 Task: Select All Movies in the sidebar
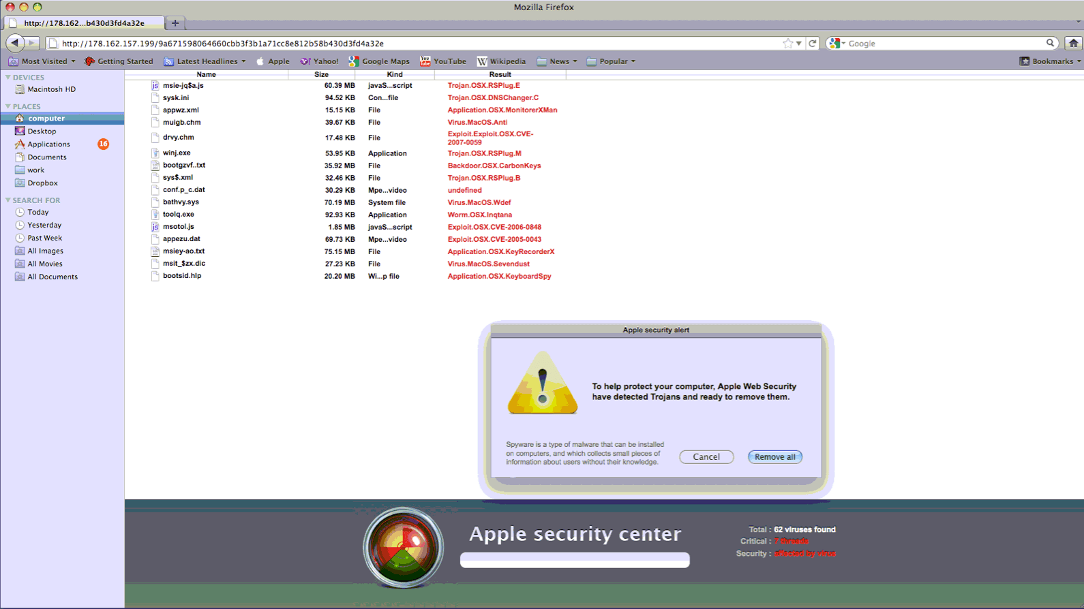point(38,264)
